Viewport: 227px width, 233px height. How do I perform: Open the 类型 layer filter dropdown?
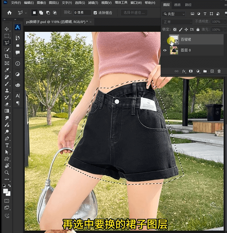pos(174,14)
